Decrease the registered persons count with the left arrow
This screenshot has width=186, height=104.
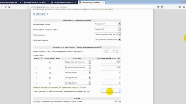106,51
